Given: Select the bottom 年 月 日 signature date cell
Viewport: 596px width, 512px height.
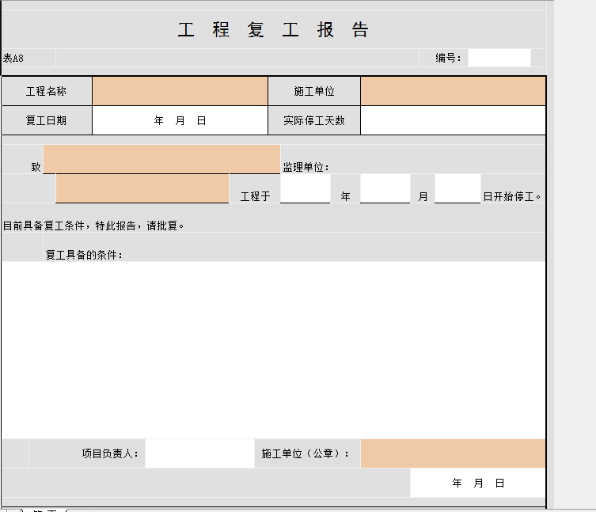Looking at the screenshot, I should (x=478, y=483).
